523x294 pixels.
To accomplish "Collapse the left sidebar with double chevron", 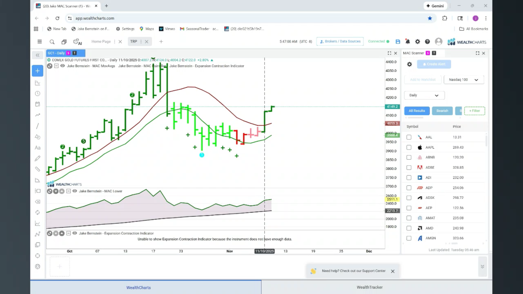I will click(x=38, y=55).
